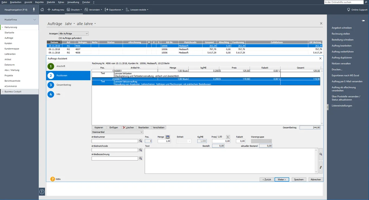Select eCommerce in the navigation
The width and height of the screenshot is (369, 200).
tap(11, 86)
